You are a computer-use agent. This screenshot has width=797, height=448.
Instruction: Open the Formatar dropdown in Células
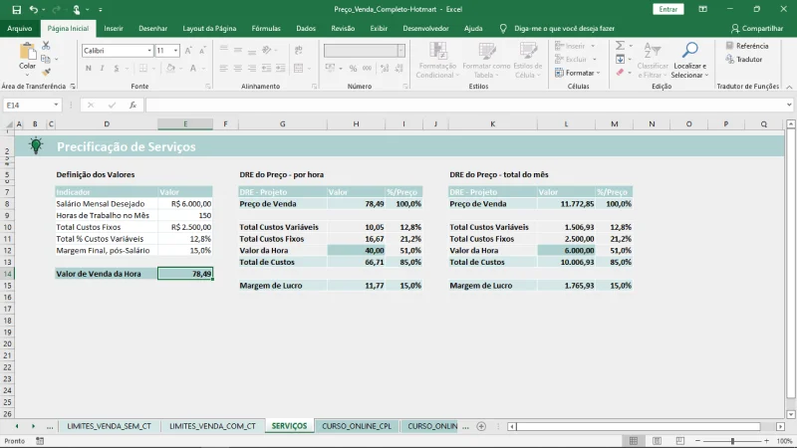(x=581, y=73)
